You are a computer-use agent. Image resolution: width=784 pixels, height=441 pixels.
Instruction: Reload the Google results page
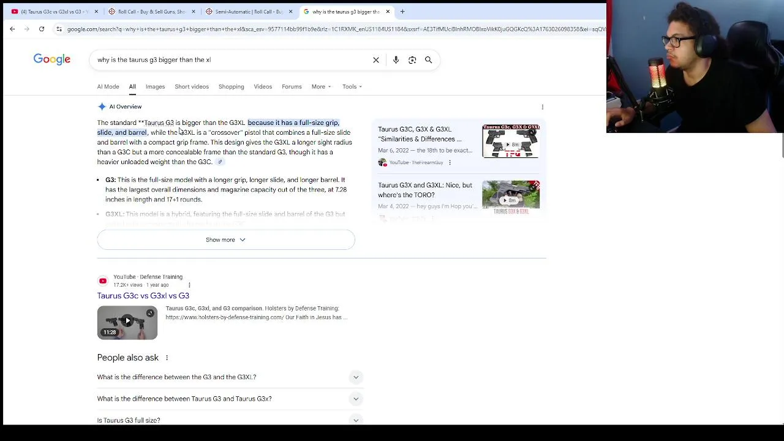(x=42, y=29)
